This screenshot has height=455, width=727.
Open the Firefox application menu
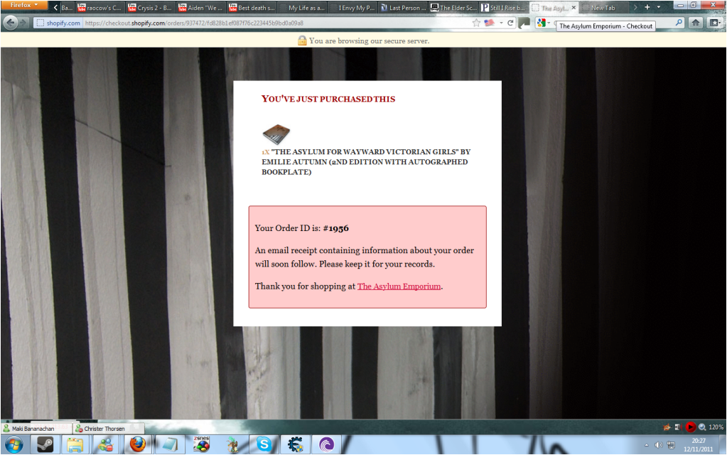click(x=23, y=5)
